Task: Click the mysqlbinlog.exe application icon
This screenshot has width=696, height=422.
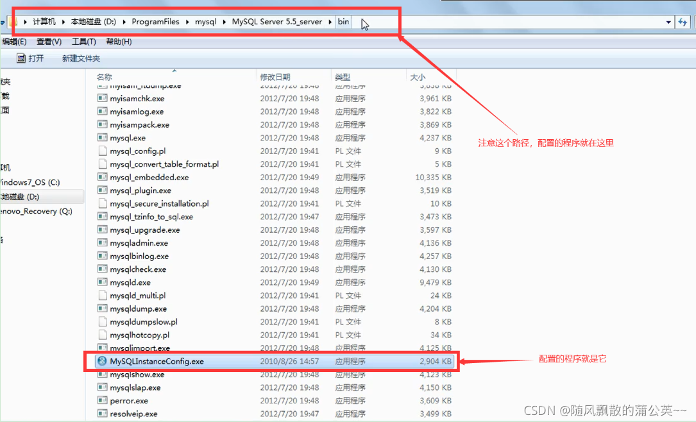Action: [x=103, y=256]
